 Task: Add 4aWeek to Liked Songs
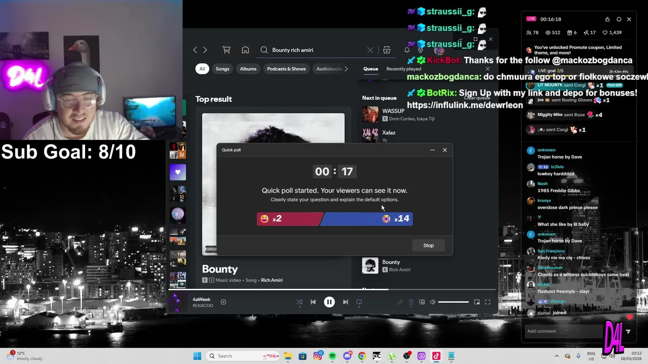click(x=223, y=302)
